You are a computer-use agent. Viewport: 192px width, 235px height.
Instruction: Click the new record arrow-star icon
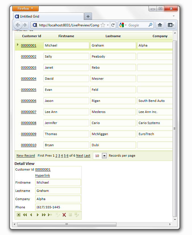[50, 215]
